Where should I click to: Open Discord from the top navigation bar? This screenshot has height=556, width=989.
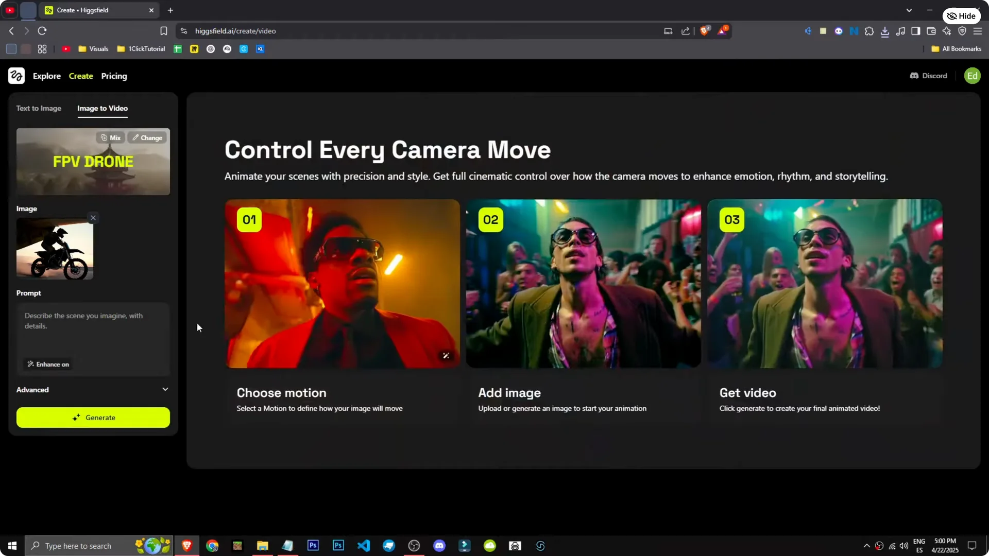pyautogui.click(x=928, y=76)
